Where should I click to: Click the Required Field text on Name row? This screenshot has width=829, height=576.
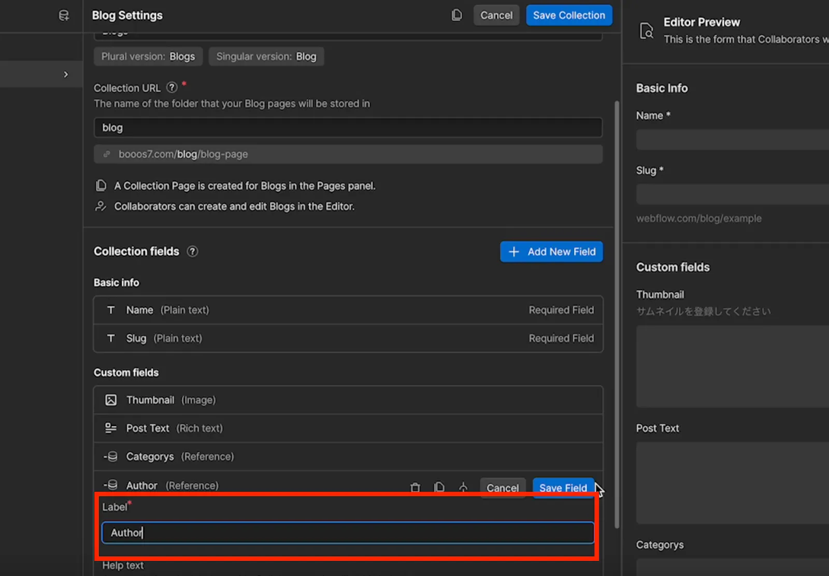tap(561, 310)
